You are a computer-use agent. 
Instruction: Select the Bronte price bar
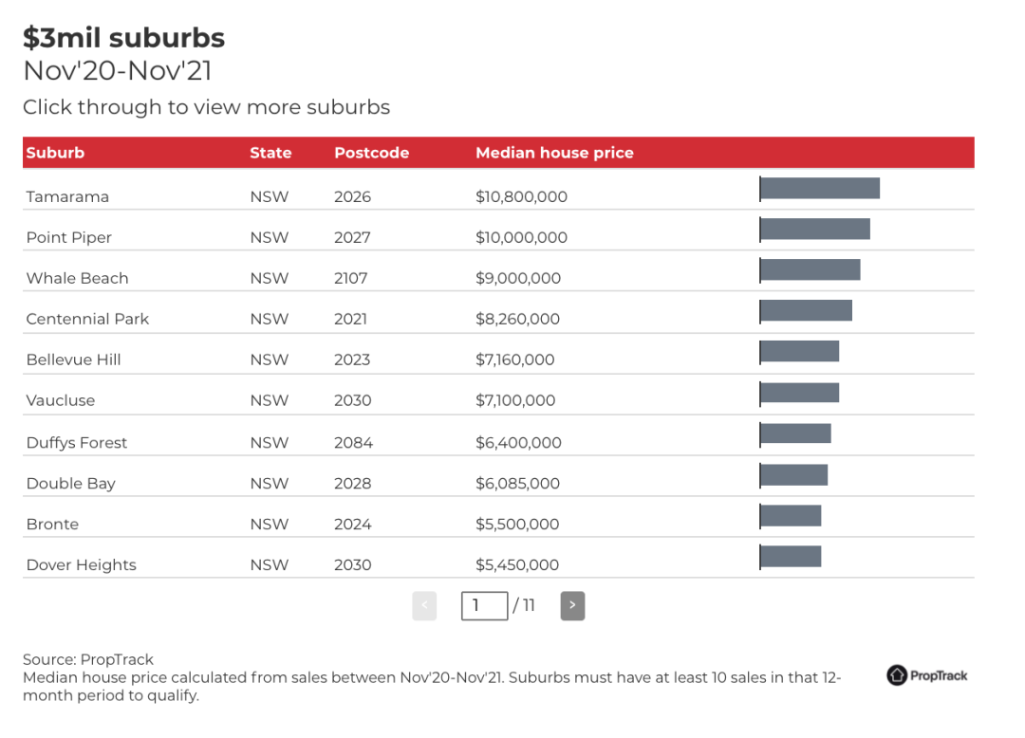[791, 515]
